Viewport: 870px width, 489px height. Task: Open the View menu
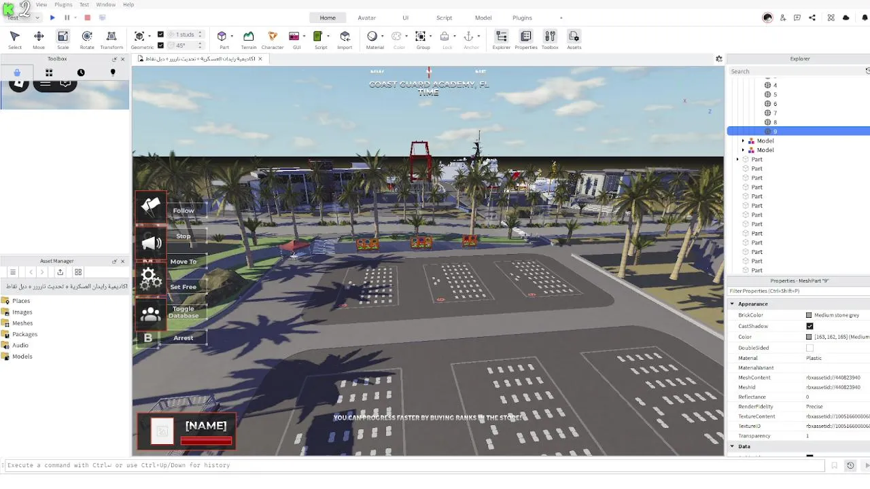coord(41,5)
